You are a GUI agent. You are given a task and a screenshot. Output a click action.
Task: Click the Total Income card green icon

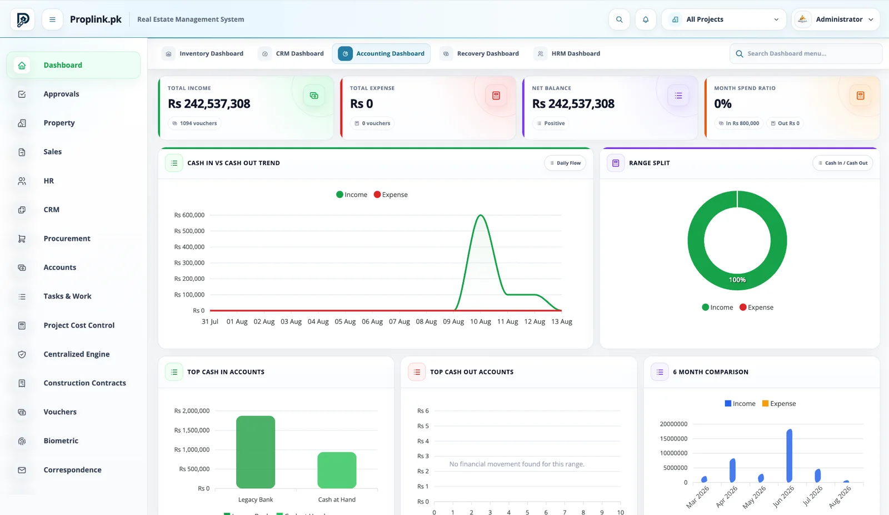click(x=314, y=96)
